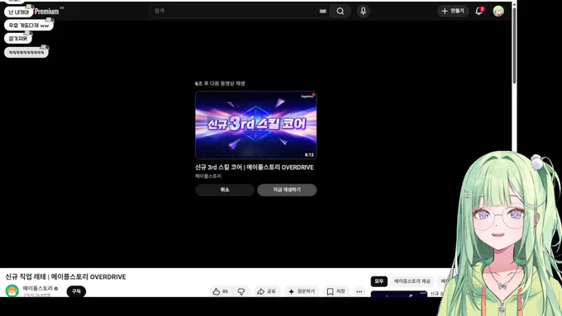The height and width of the screenshot is (316, 562).
Task: Open the YouTube Premium logo home
Action: 47,12
